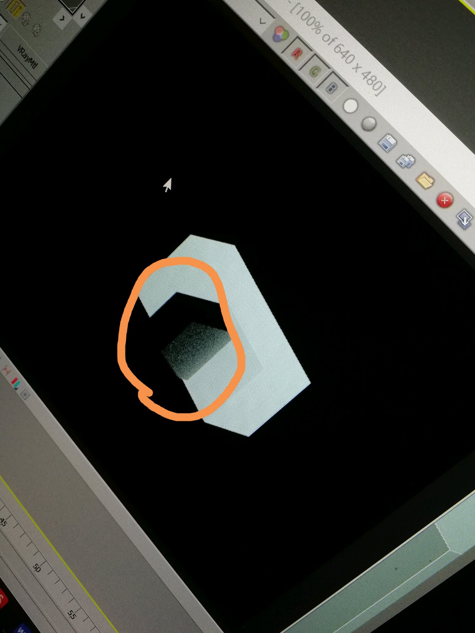Viewport: 475px width, 633px height.
Task: Clear the image with red X icon
Action: [x=445, y=200]
